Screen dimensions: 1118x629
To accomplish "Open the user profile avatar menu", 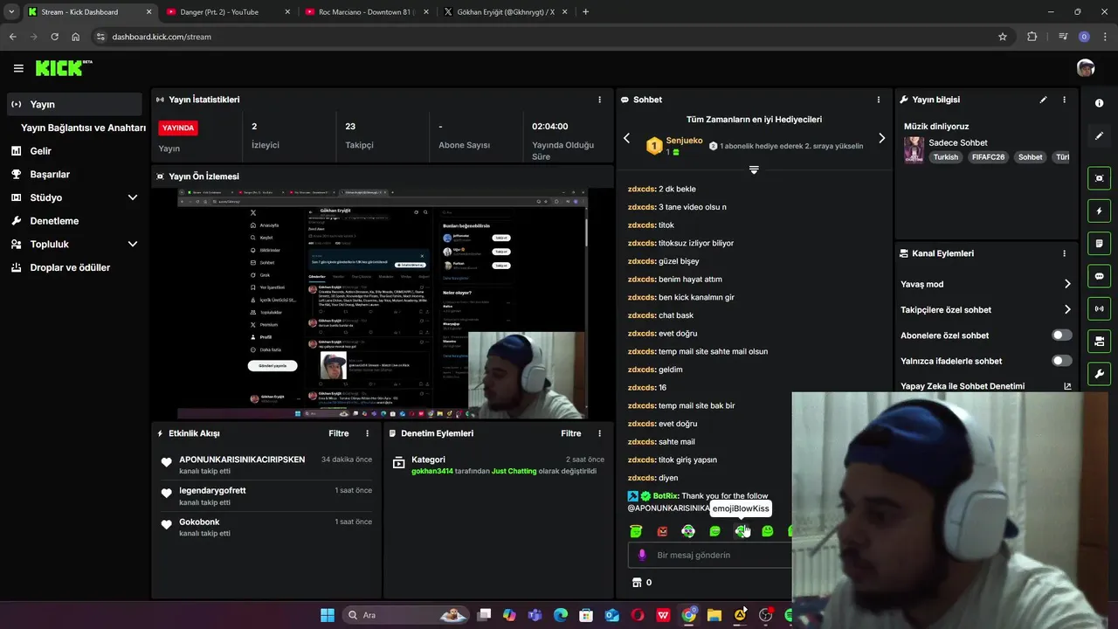I will (x=1086, y=68).
